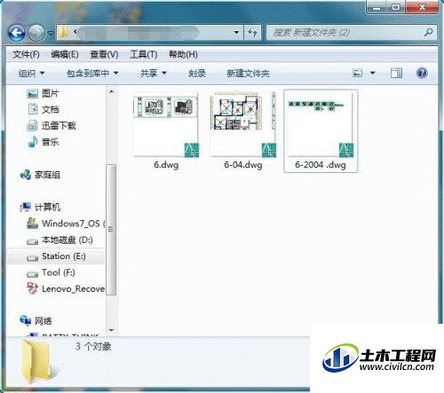This screenshot has height=393, width=444.
Task: Click the Forward navigation arrow button
Action: coord(36,33)
